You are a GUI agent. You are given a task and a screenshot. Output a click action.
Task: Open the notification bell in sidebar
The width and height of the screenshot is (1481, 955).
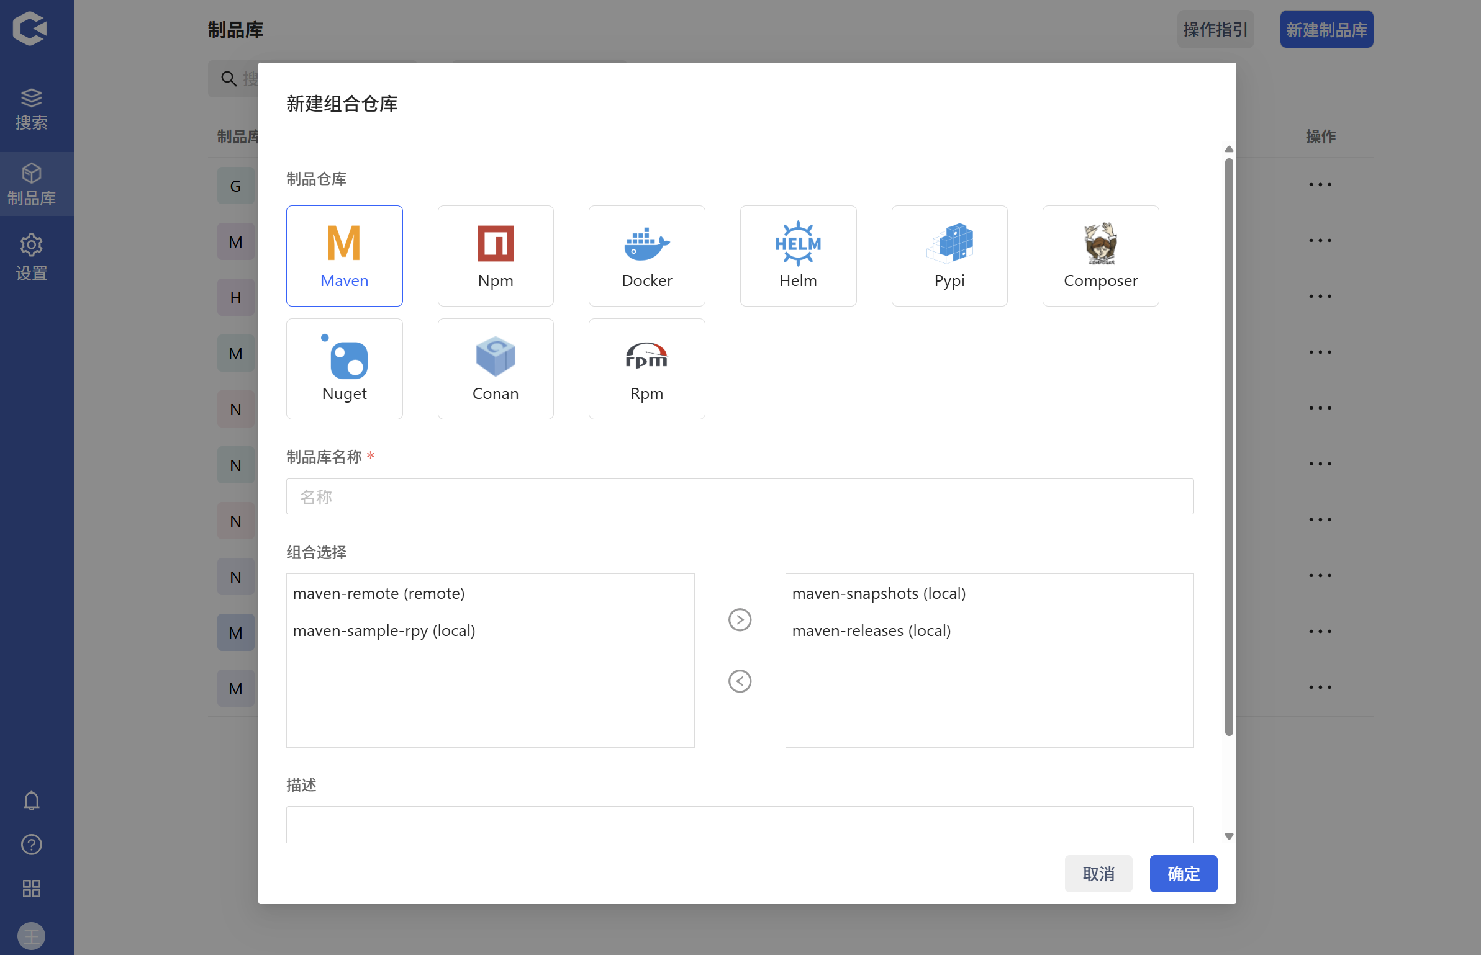(31, 800)
